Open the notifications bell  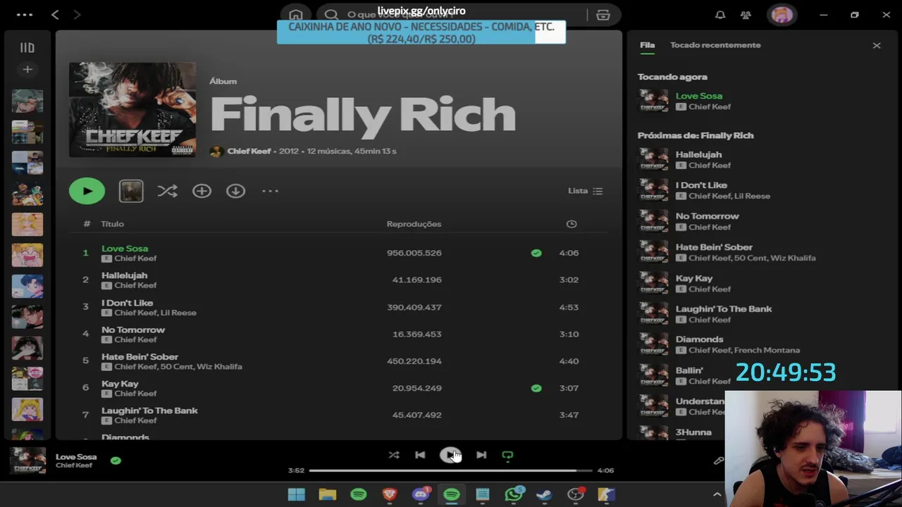click(x=720, y=15)
